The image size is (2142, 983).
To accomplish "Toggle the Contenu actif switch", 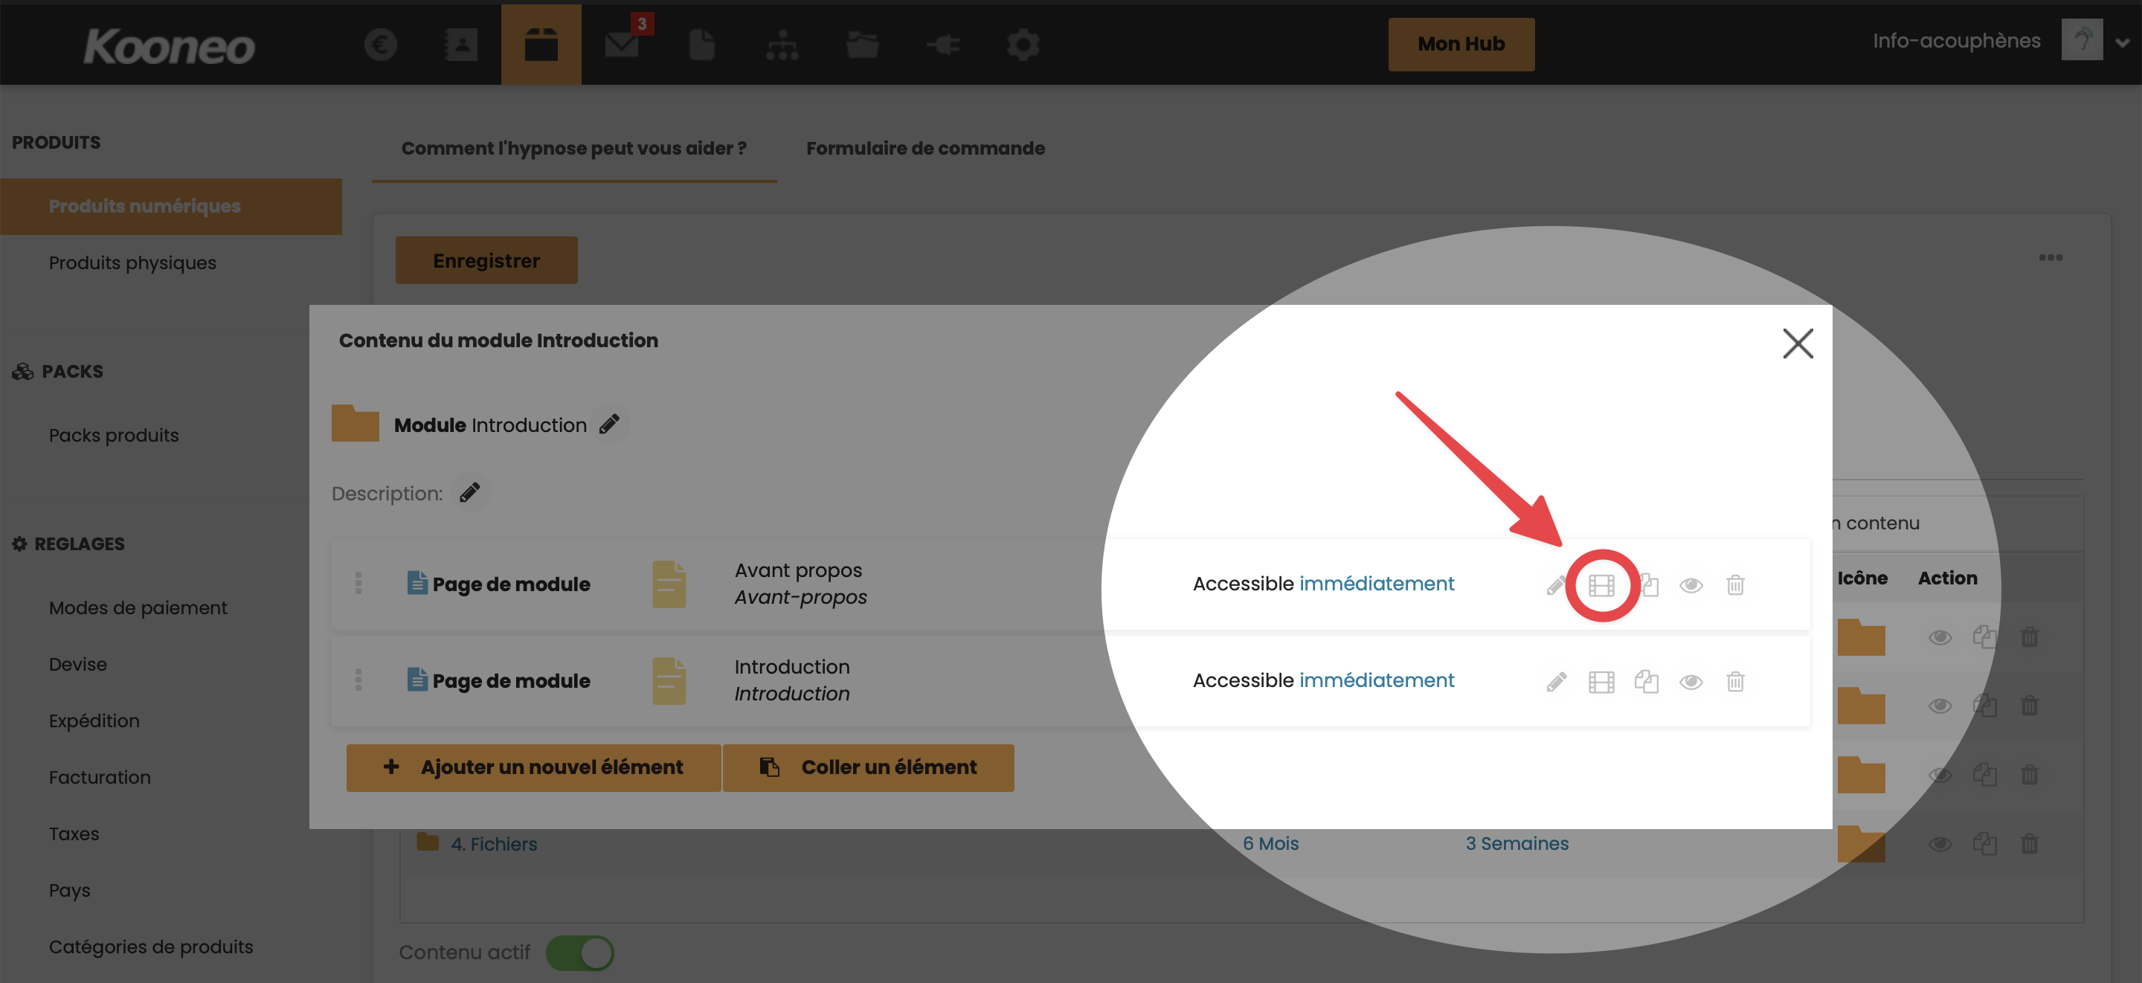I will (x=580, y=953).
